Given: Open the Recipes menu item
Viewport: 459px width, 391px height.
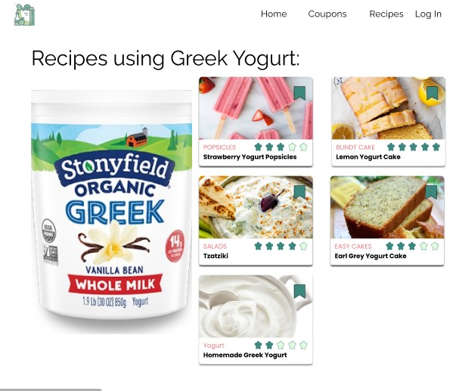Looking at the screenshot, I should (x=386, y=14).
